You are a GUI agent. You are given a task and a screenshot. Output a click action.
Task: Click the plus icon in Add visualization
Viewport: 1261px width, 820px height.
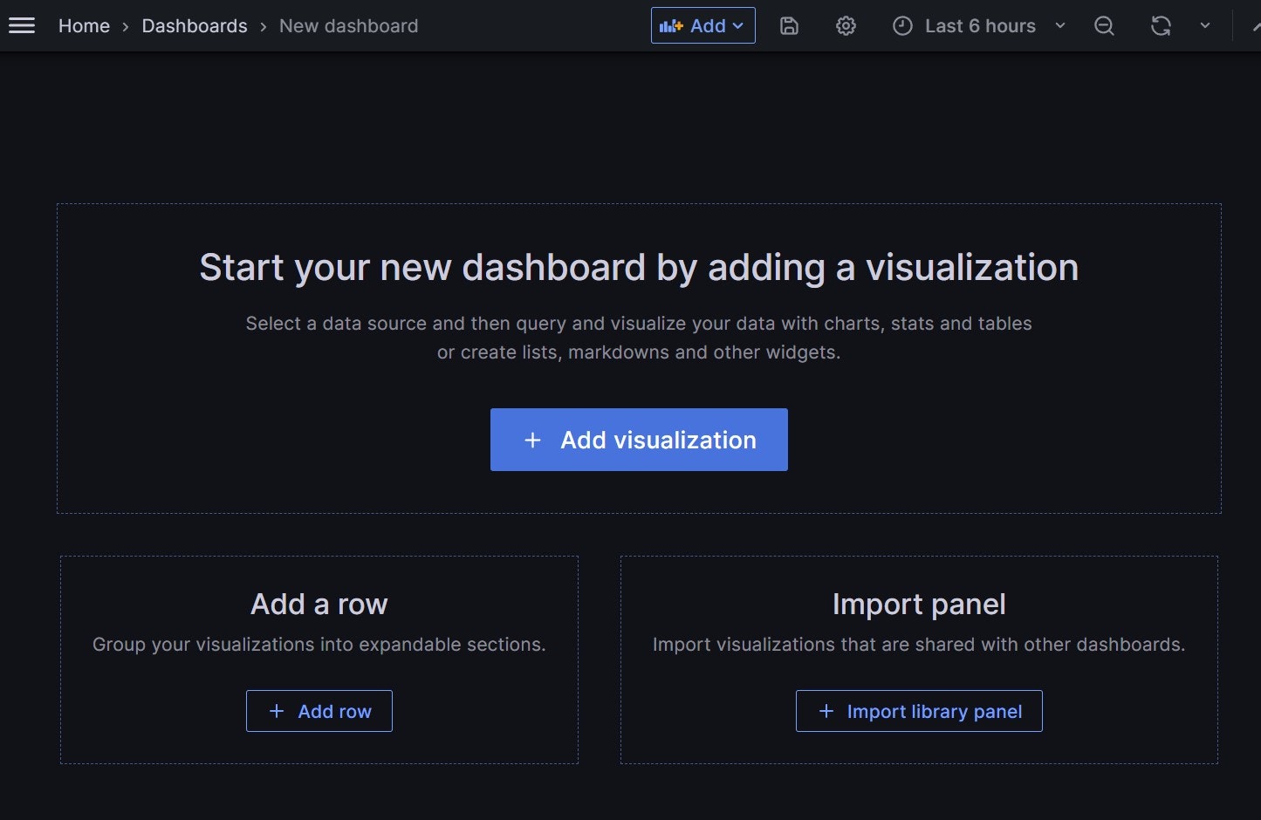(x=532, y=441)
